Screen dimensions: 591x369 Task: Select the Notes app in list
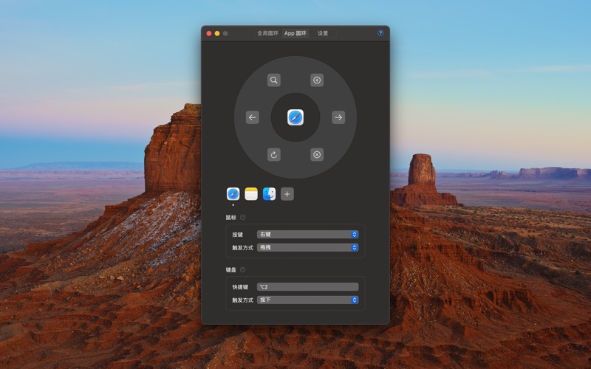[251, 194]
